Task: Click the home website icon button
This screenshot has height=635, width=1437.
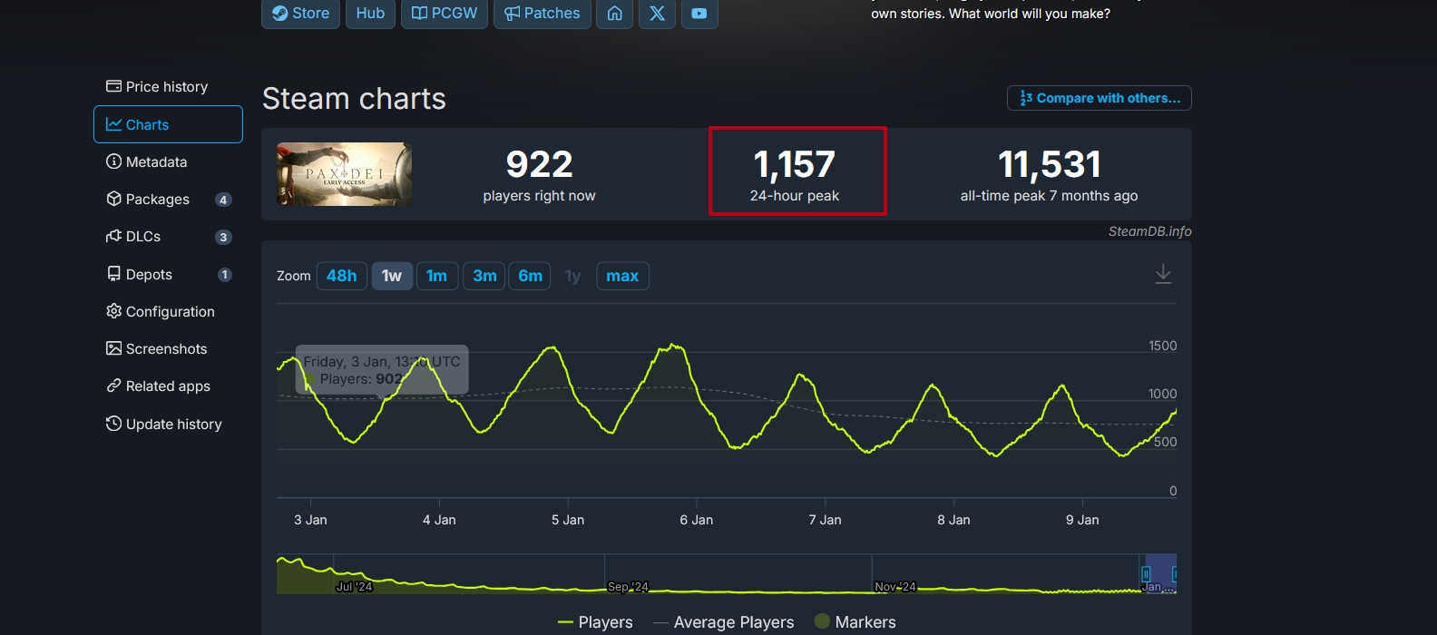Action: pyautogui.click(x=615, y=14)
